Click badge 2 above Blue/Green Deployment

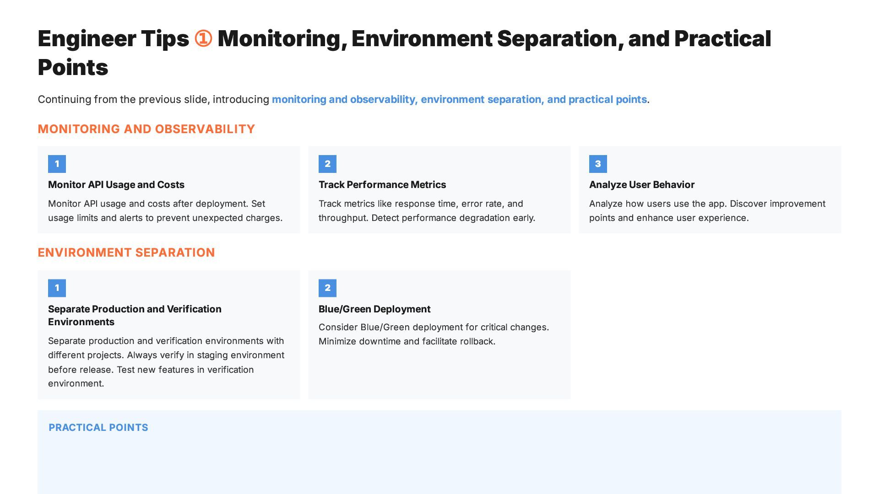tap(327, 288)
